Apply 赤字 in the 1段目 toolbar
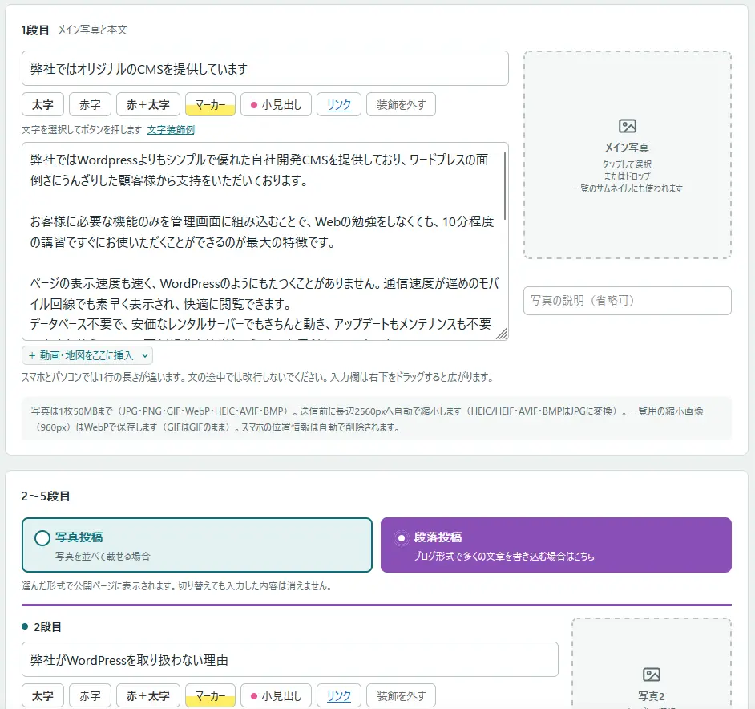Viewport: 755px width, 709px height. 90,104
